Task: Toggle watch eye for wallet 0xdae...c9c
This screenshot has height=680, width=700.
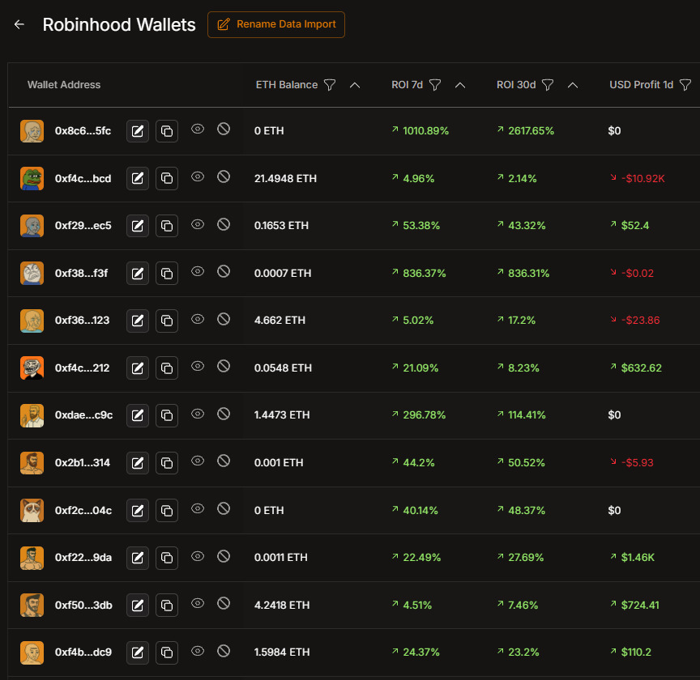Action: [198, 414]
